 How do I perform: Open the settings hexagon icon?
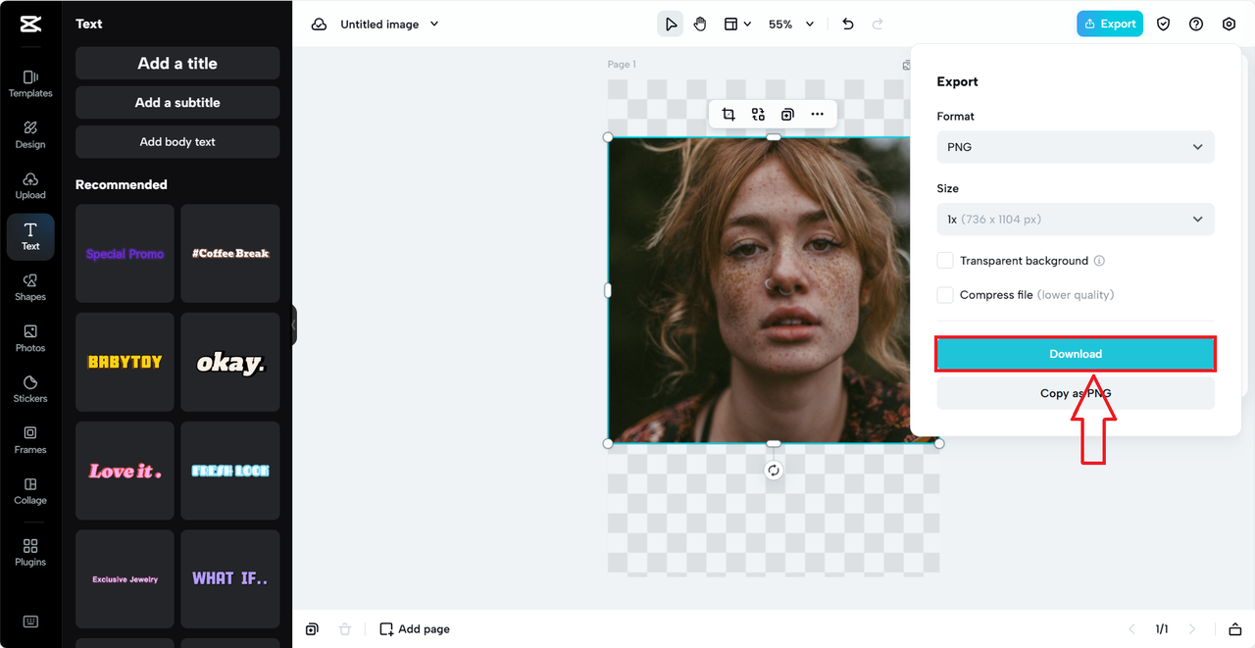(x=1229, y=25)
